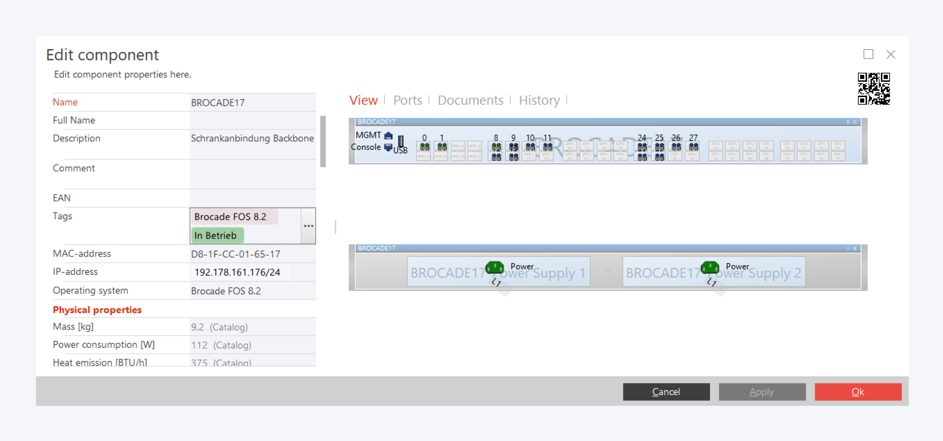
Task: Click the Console port icon
Action: tap(388, 147)
